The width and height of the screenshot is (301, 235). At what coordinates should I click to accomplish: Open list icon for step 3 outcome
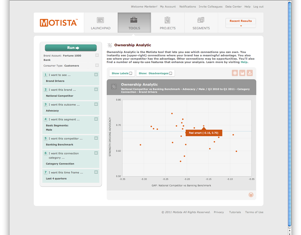96,104
